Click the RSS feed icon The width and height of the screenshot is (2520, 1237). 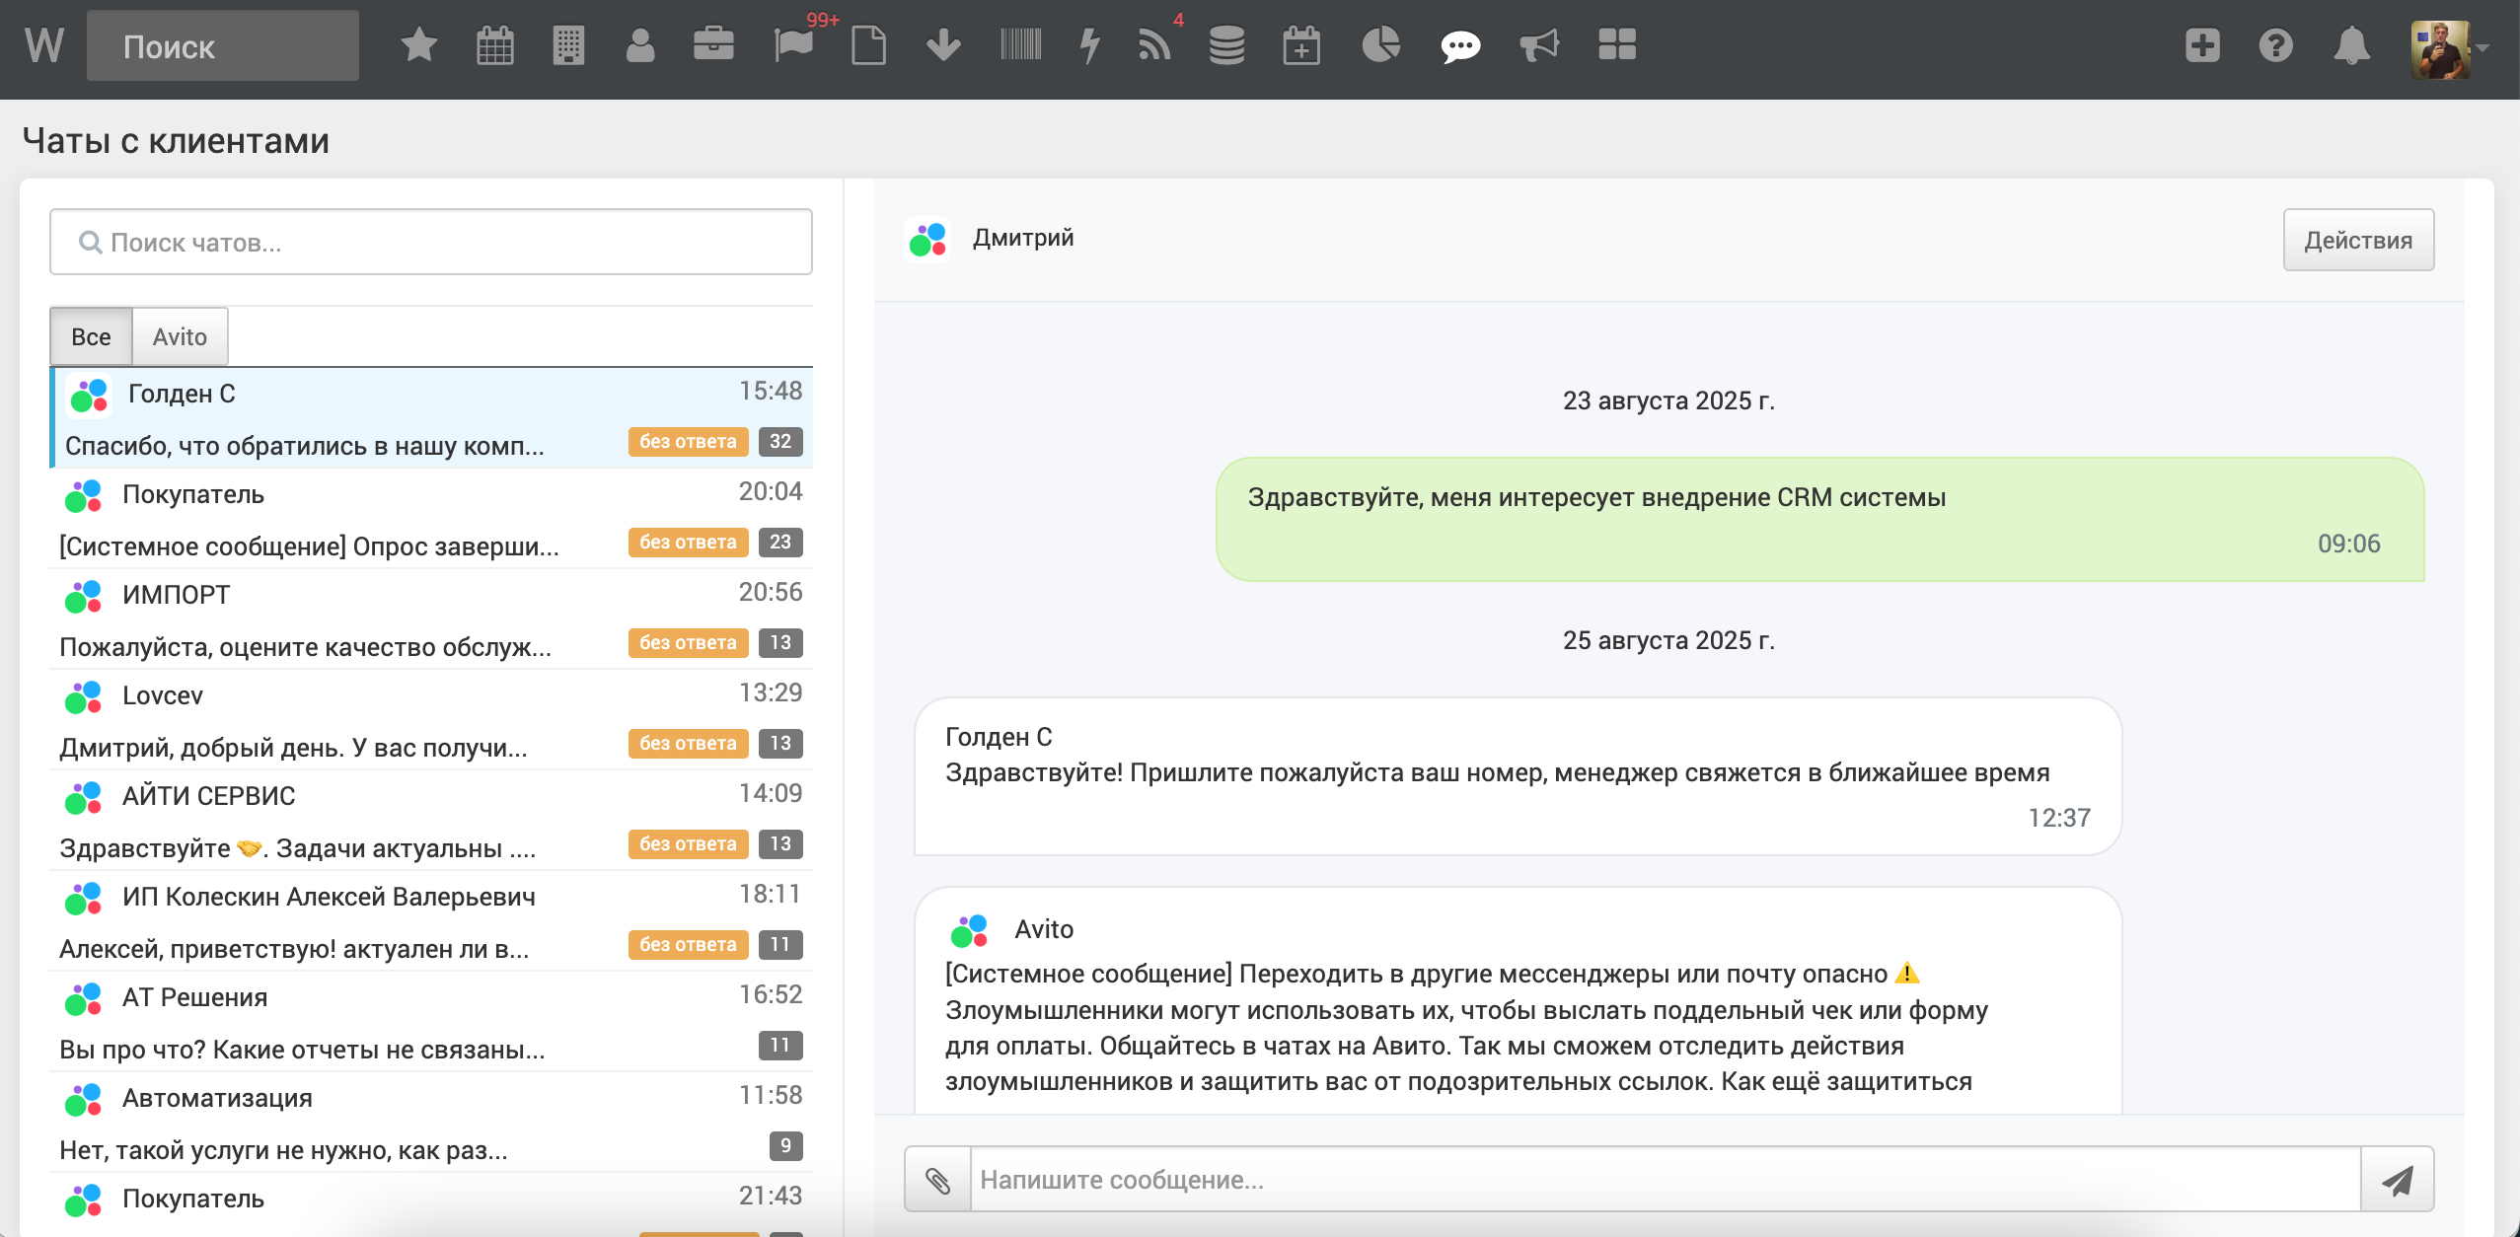1153,45
